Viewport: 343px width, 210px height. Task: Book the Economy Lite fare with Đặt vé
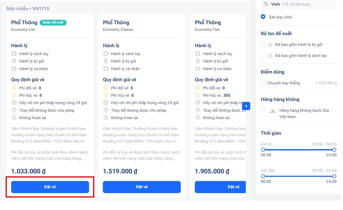(x=50, y=187)
